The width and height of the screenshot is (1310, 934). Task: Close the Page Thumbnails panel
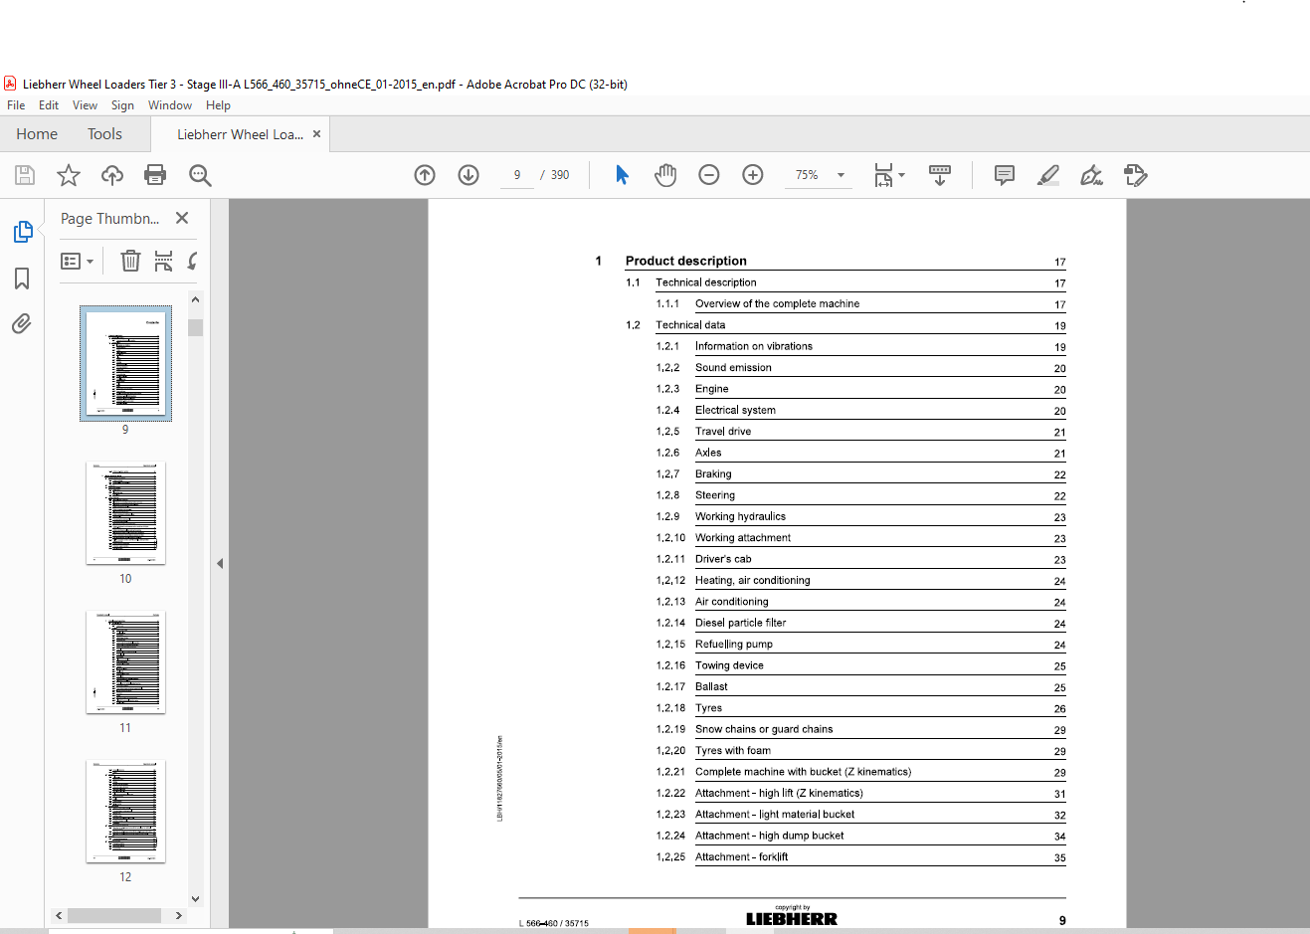click(x=182, y=218)
